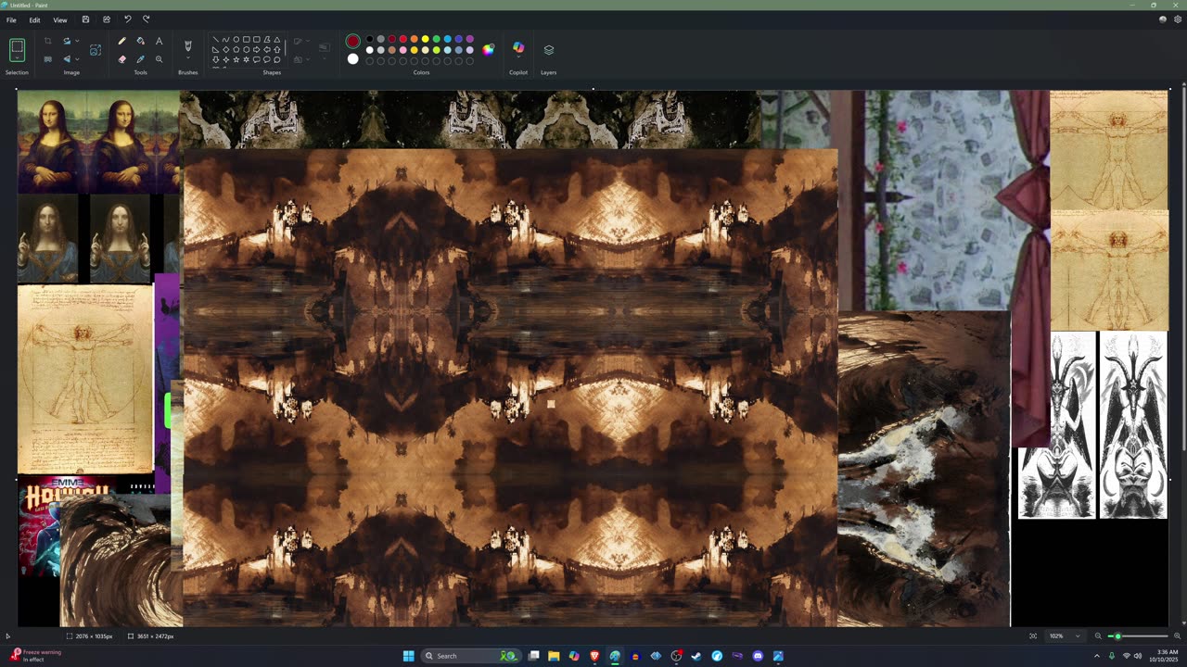Viewport: 1187px width, 667px height.
Task: Select the Color picker eyedropper tool
Action: 140,59
